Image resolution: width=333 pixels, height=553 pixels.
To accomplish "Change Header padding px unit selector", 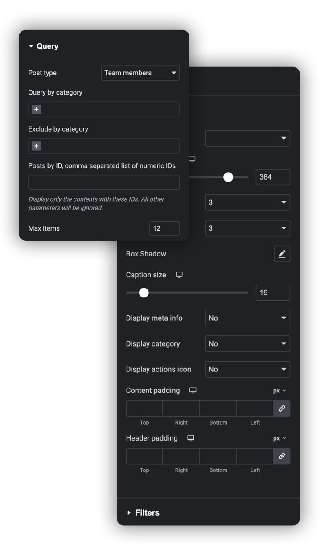I will click(280, 438).
